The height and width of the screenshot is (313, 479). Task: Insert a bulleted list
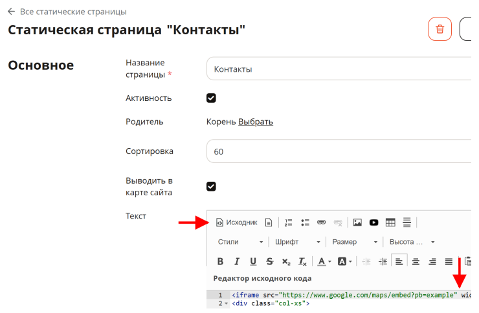pos(305,222)
